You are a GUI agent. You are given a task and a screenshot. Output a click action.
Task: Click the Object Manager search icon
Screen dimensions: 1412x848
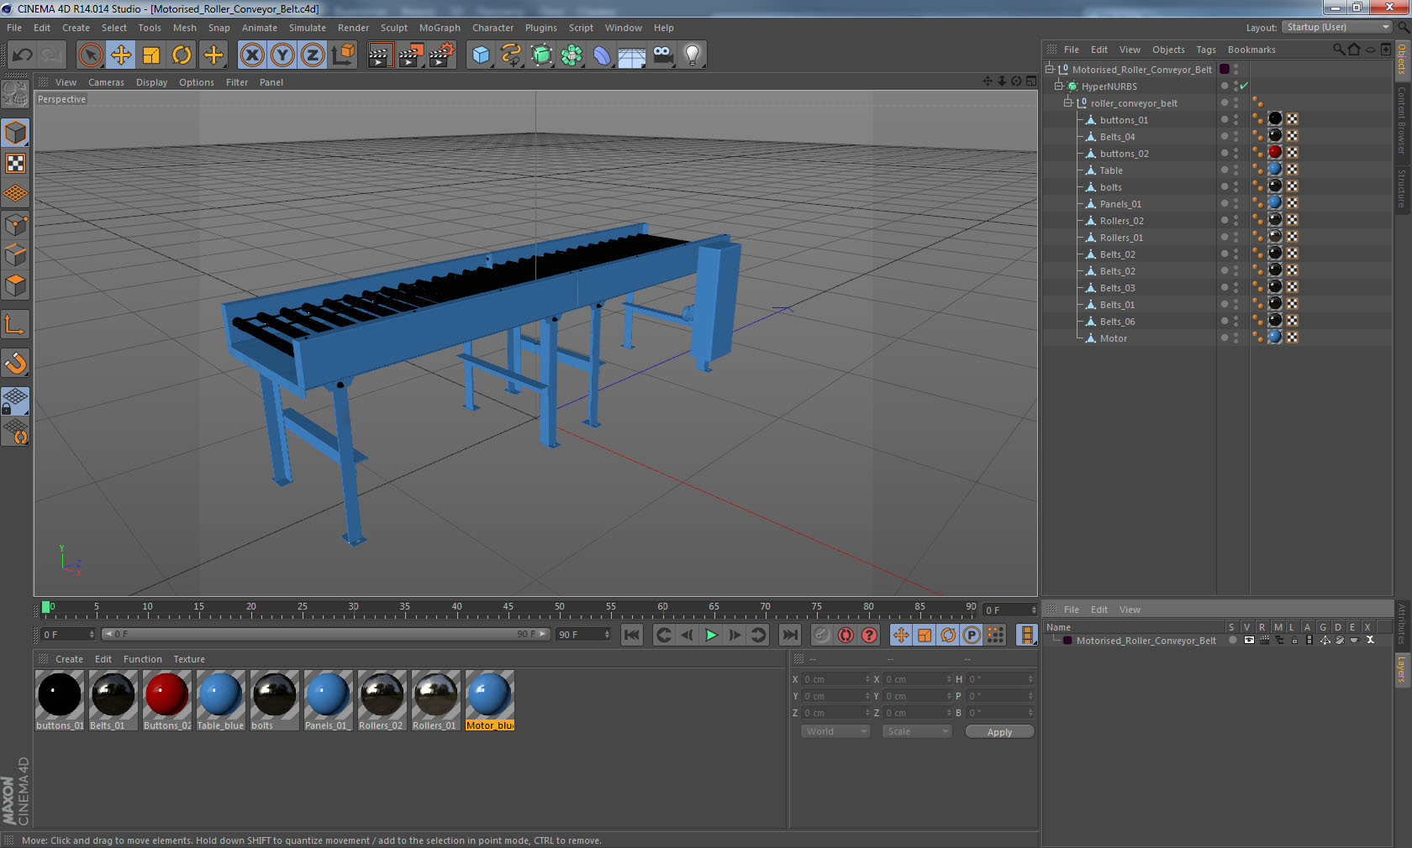click(x=1338, y=50)
